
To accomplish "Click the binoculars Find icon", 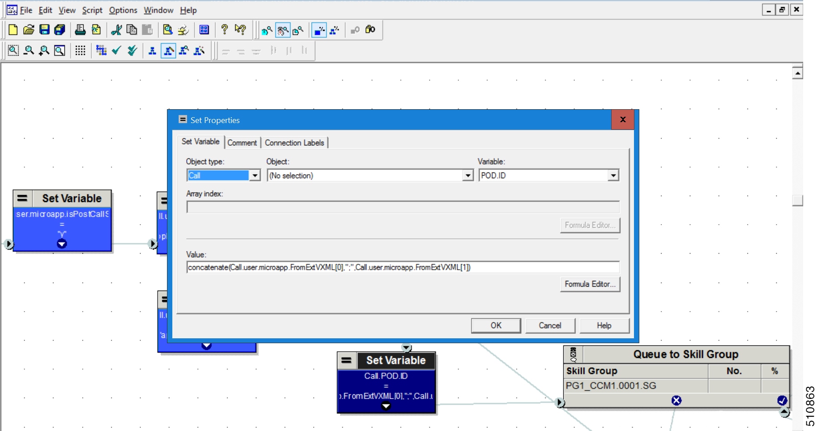I will point(370,30).
